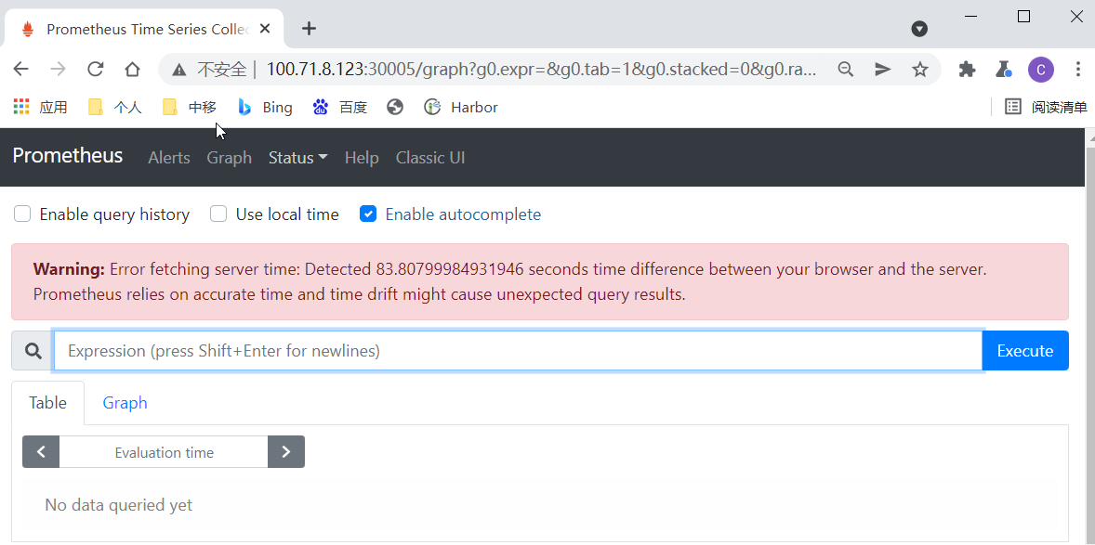Viewport: 1095px width, 545px height.
Task: Click the 百度 bookmark icon
Action: [x=322, y=107]
